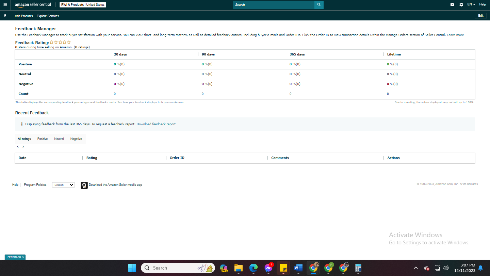
Task: Select the All ratings tab
Action: (24, 139)
